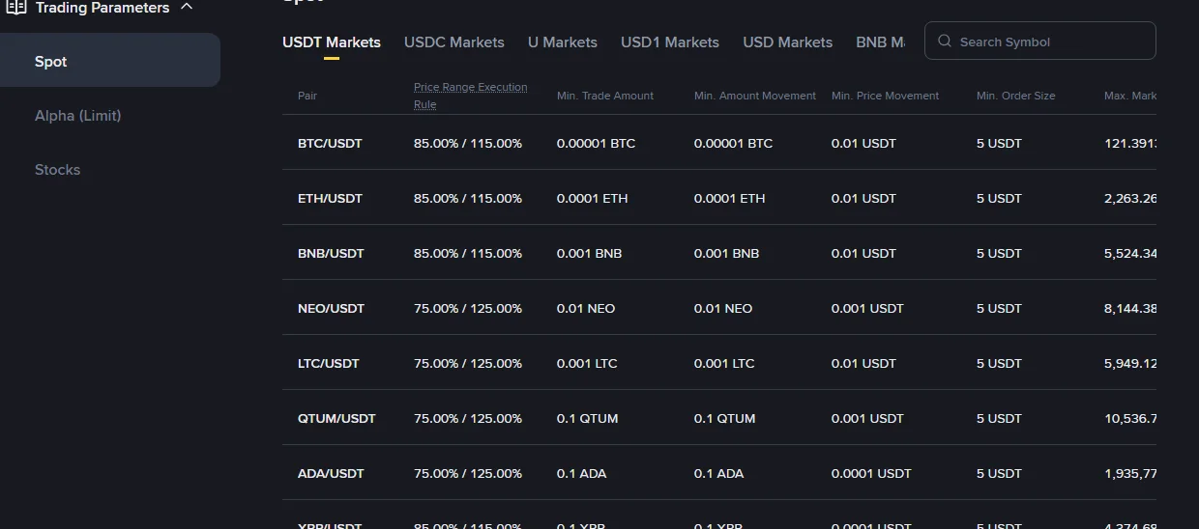Screen dimensions: 1199x529
Task: Switch to USD1 Markets tab
Action: [x=670, y=42]
